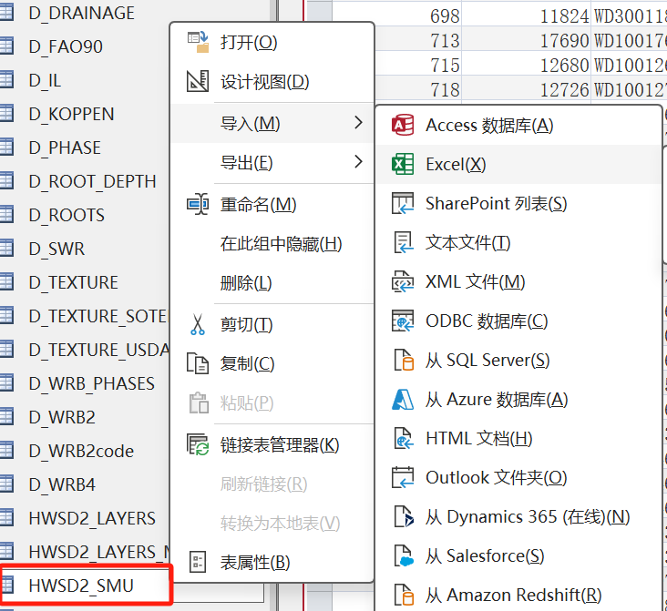Select the D_IL table
This screenshot has height=611, width=667.
click(45, 80)
